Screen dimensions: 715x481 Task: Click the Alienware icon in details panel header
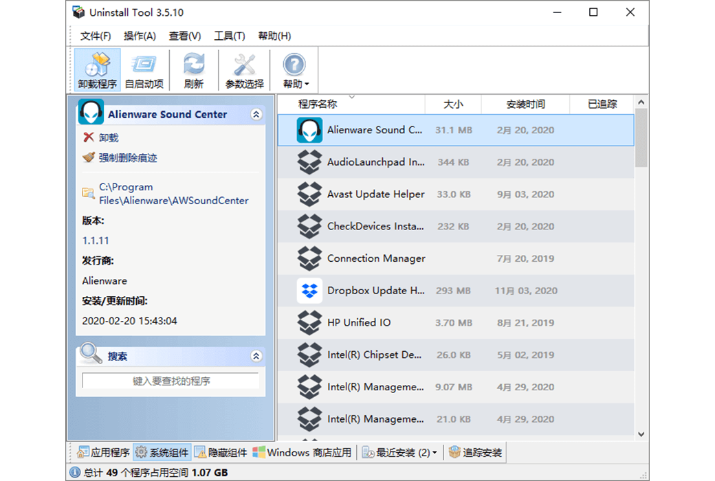click(x=91, y=112)
